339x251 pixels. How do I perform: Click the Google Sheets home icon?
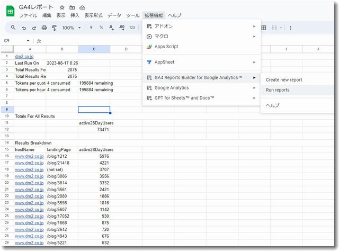coord(10,11)
